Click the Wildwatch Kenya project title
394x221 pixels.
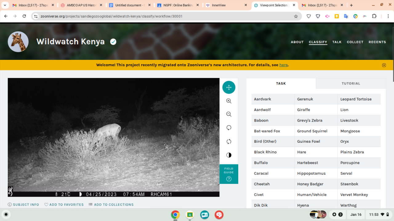(x=70, y=42)
